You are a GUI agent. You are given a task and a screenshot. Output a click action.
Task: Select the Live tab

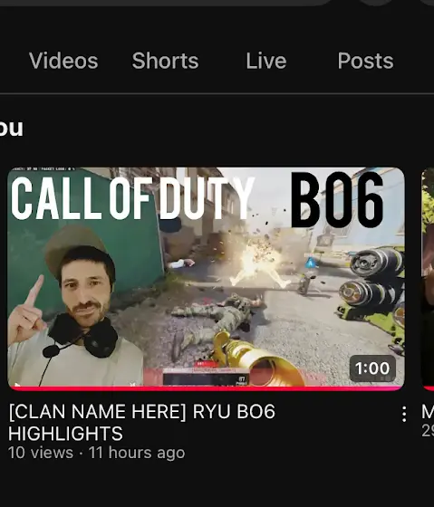tap(266, 61)
